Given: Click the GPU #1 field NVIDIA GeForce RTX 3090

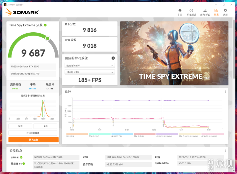Looking at the screenshot, I should click(56, 157).
